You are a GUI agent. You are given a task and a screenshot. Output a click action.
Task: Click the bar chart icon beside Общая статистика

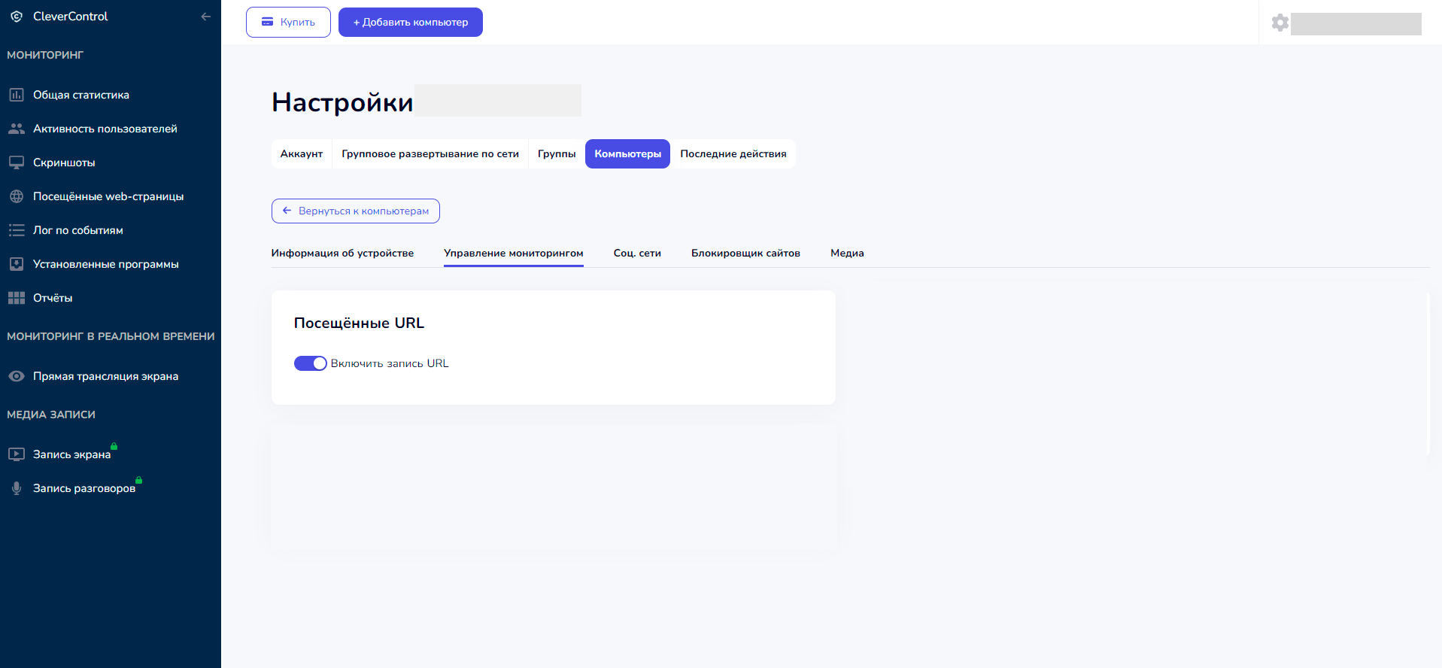pos(17,95)
